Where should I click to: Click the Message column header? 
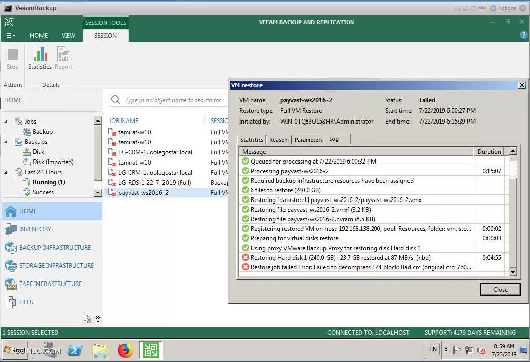point(356,152)
